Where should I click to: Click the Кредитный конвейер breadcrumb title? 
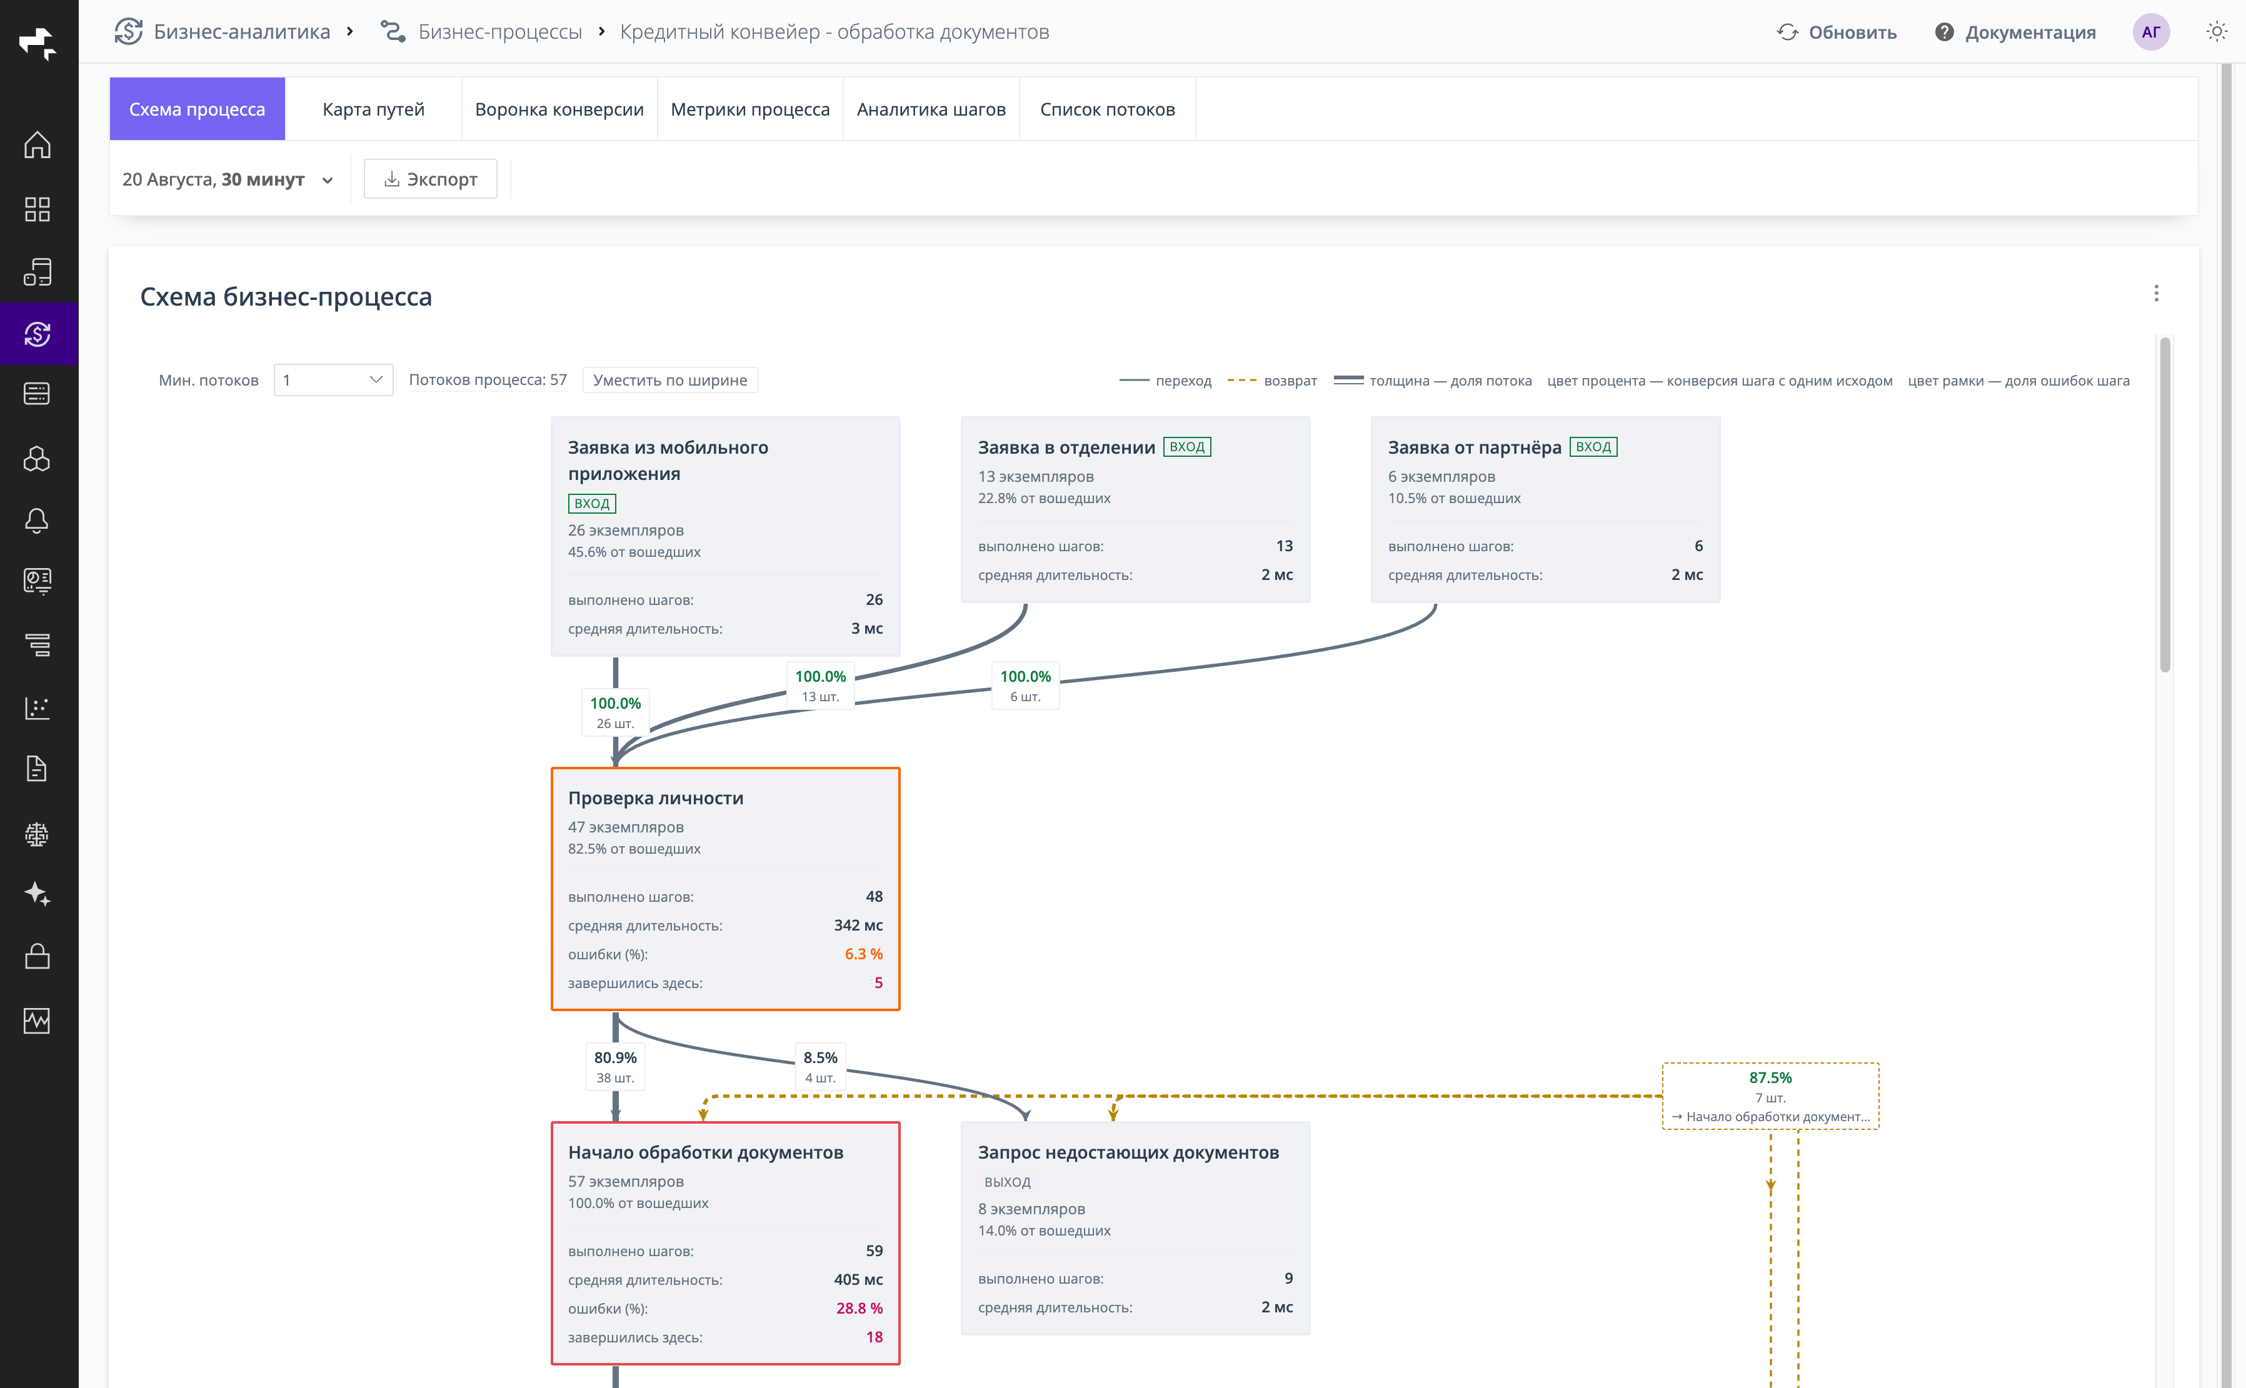(x=835, y=32)
